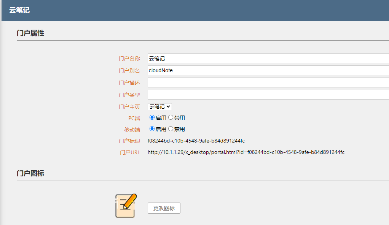389x225 pixels.
Task: Click the 门户描述 label
Action: (x=129, y=83)
